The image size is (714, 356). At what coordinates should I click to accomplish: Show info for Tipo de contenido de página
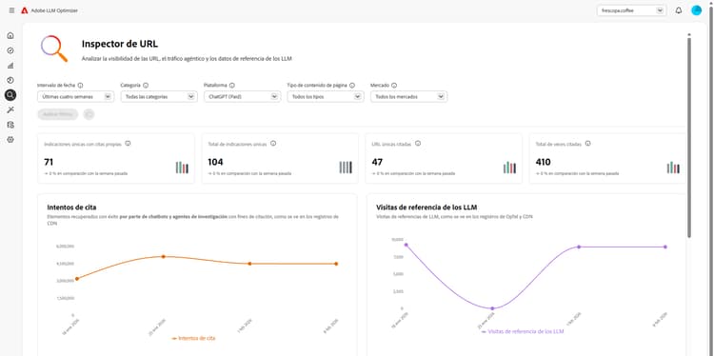(352, 85)
